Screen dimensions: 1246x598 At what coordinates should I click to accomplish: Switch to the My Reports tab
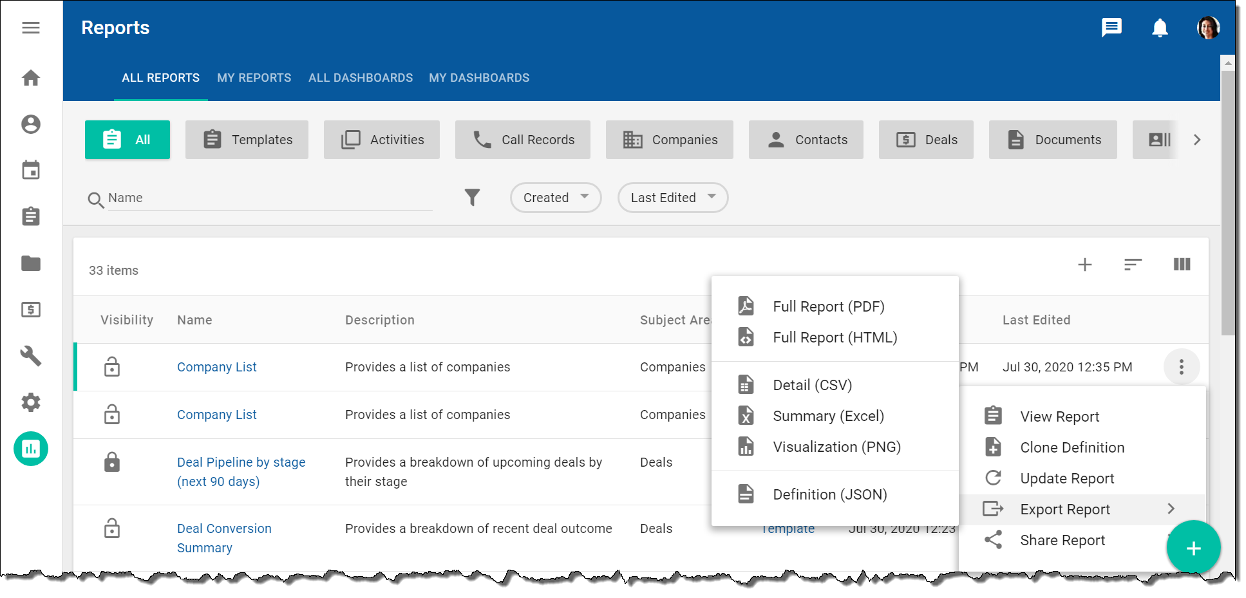[x=254, y=78]
